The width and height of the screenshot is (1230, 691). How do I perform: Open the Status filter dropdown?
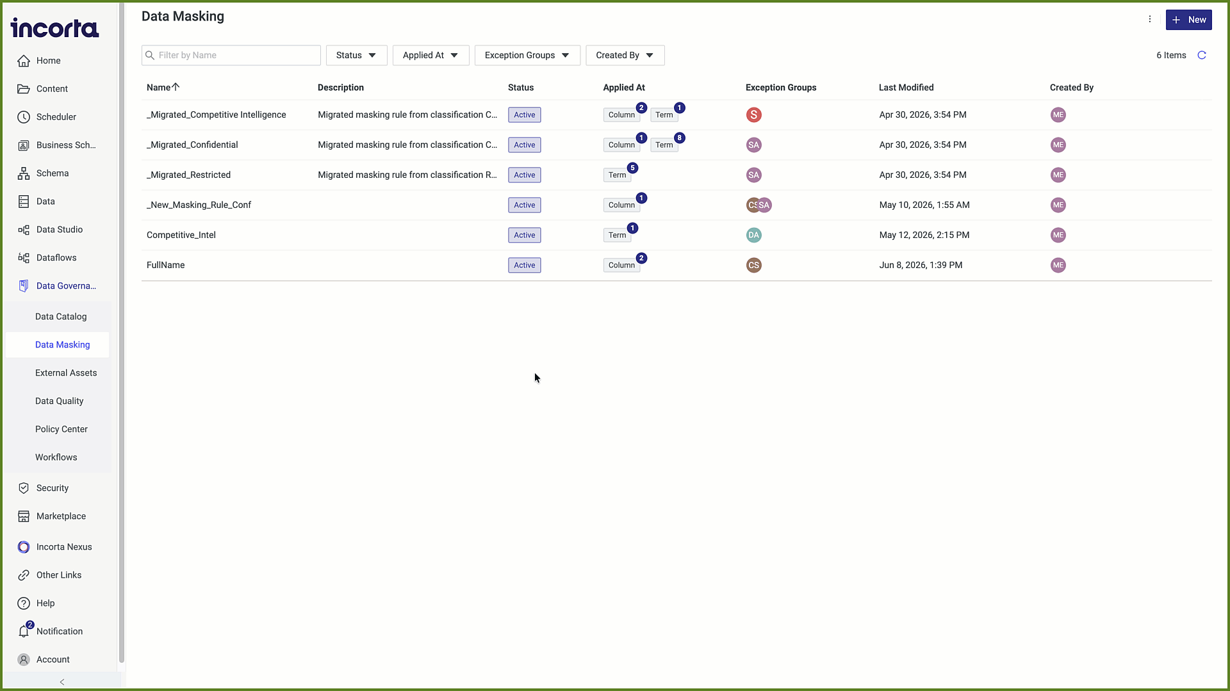[x=356, y=55]
